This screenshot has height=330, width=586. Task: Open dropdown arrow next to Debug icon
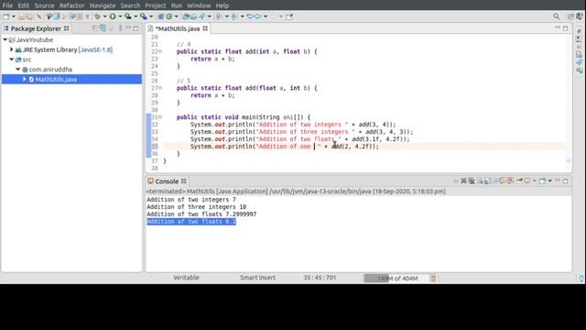point(104,16)
